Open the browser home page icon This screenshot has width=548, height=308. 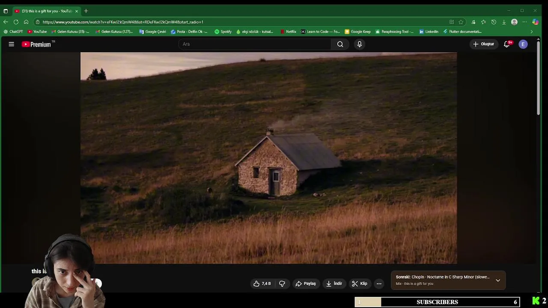pos(26,22)
